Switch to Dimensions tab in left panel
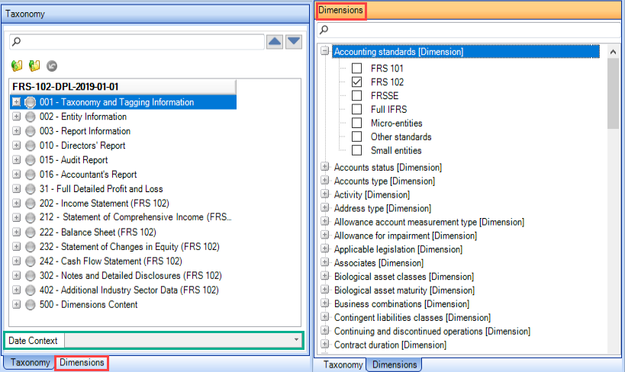 click(x=82, y=362)
